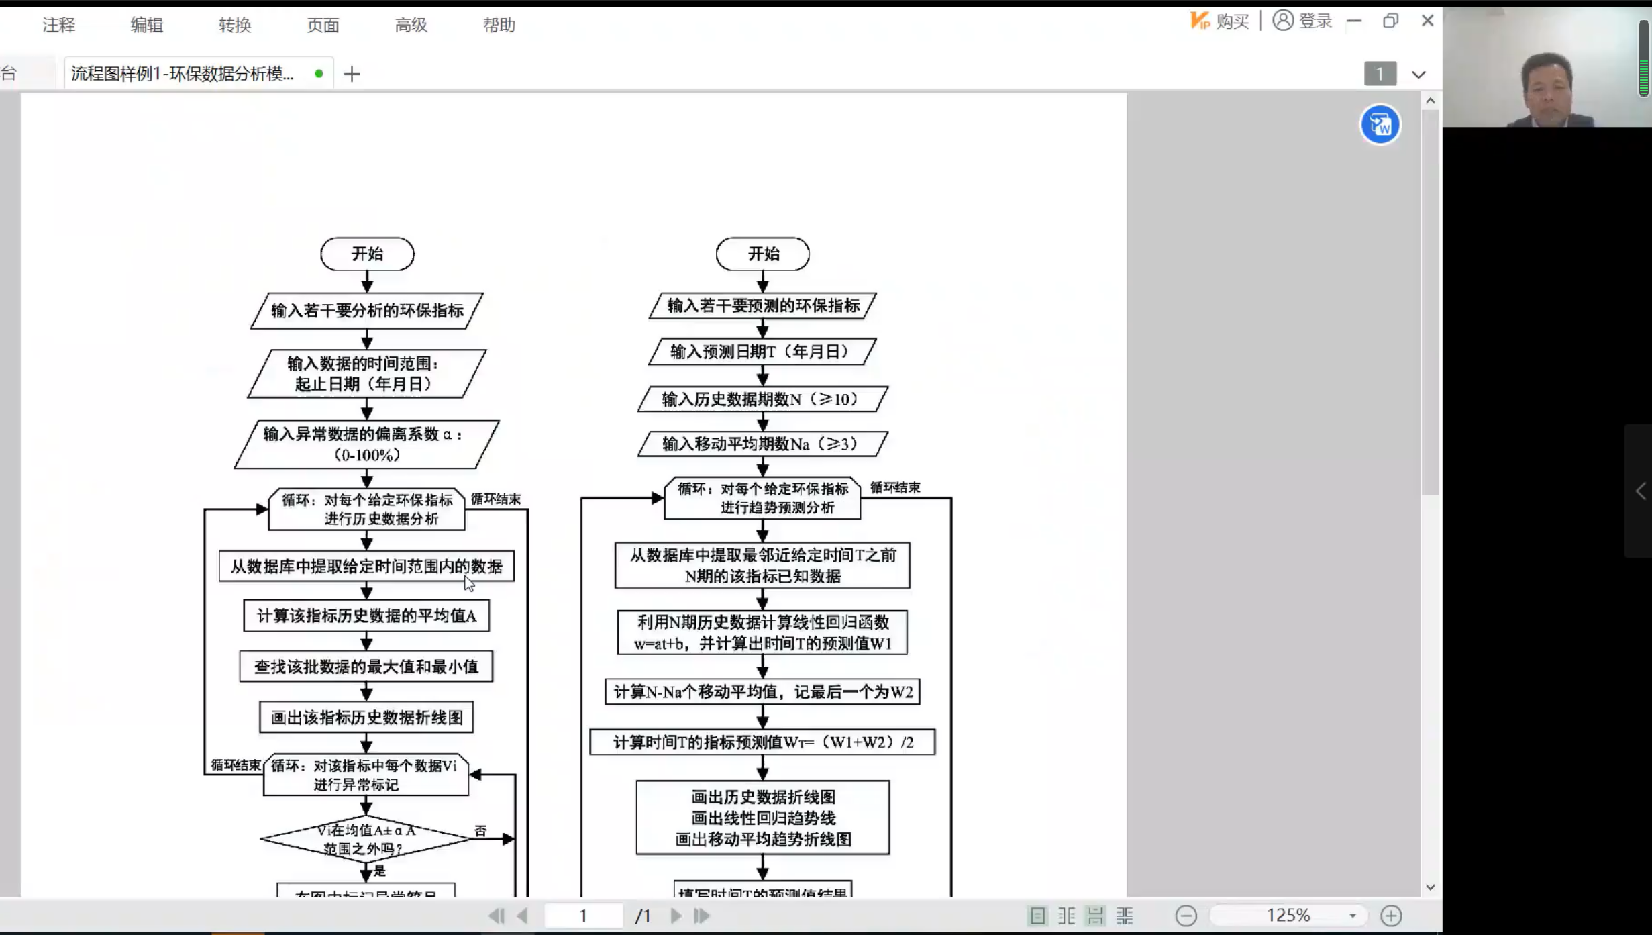This screenshot has width=1652, height=935.
Task: Open the 125% zoom level dropdown
Action: (1352, 916)
